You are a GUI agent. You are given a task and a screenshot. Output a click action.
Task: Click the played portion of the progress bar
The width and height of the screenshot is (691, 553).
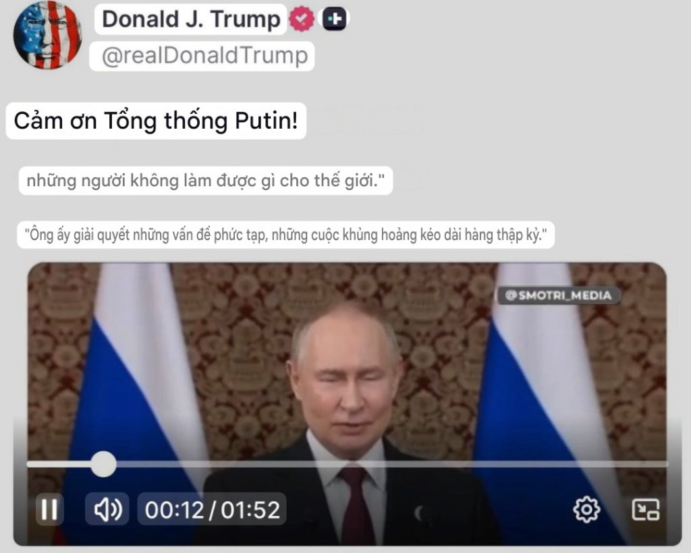tap(59, 464)
